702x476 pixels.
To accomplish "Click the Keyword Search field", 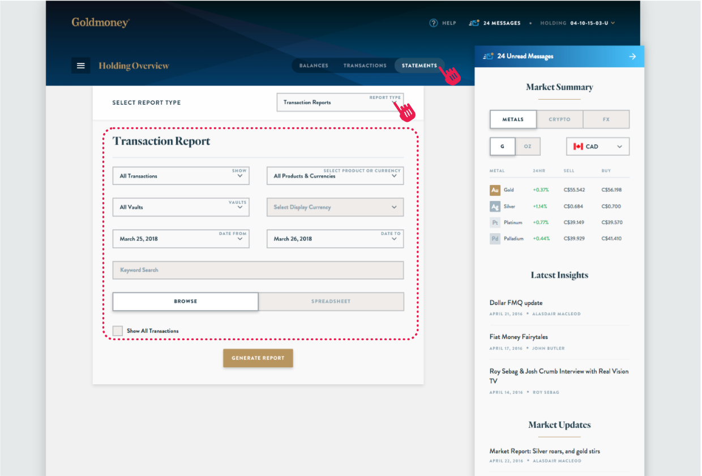I will coord(258,270).
